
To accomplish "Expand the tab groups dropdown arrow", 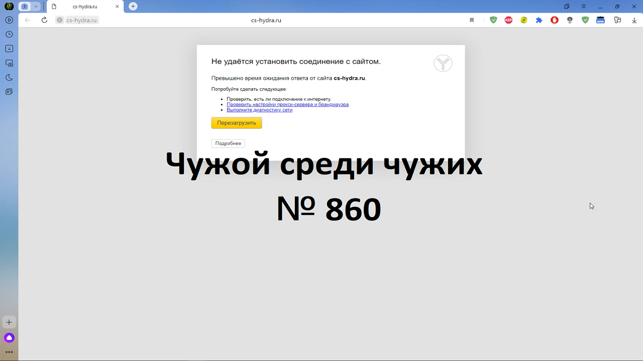I will (x=36, y=7).
